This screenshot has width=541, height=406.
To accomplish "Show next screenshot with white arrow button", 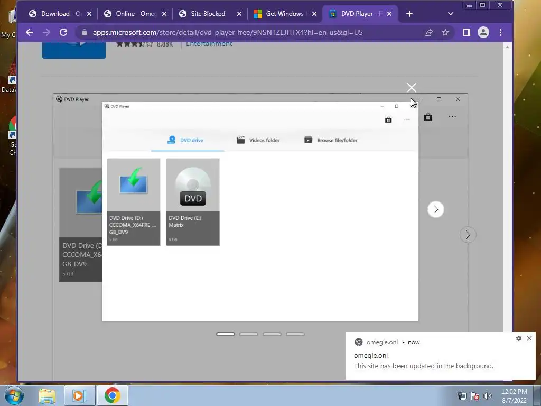I will pyautogui.click(x=436, y=209).
